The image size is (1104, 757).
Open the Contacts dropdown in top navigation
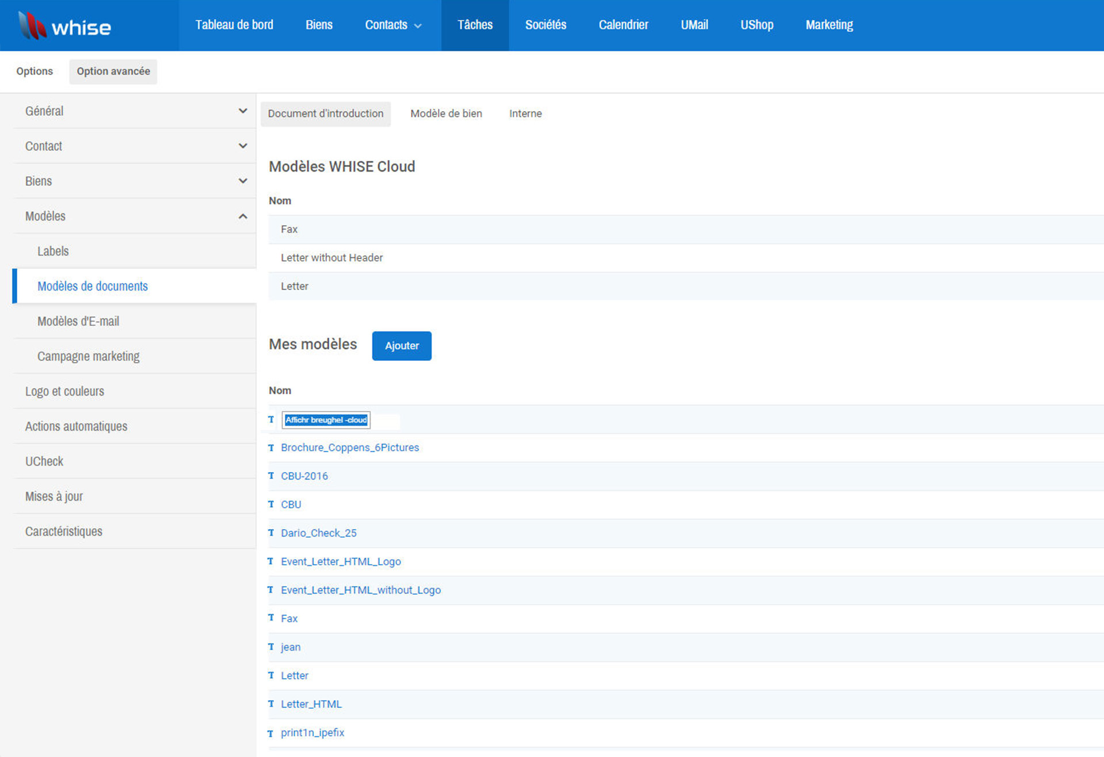pos(393,25)
